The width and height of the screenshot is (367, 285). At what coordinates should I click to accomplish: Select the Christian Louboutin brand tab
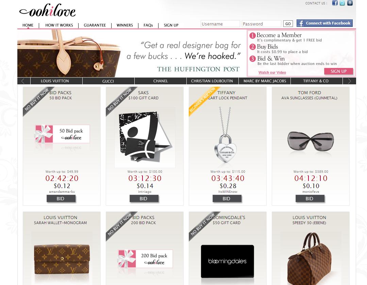212,81
